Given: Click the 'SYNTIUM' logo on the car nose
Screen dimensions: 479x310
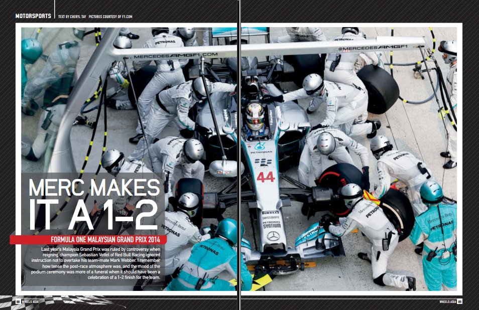Looking at the screenshot, I should click(272, 226).
